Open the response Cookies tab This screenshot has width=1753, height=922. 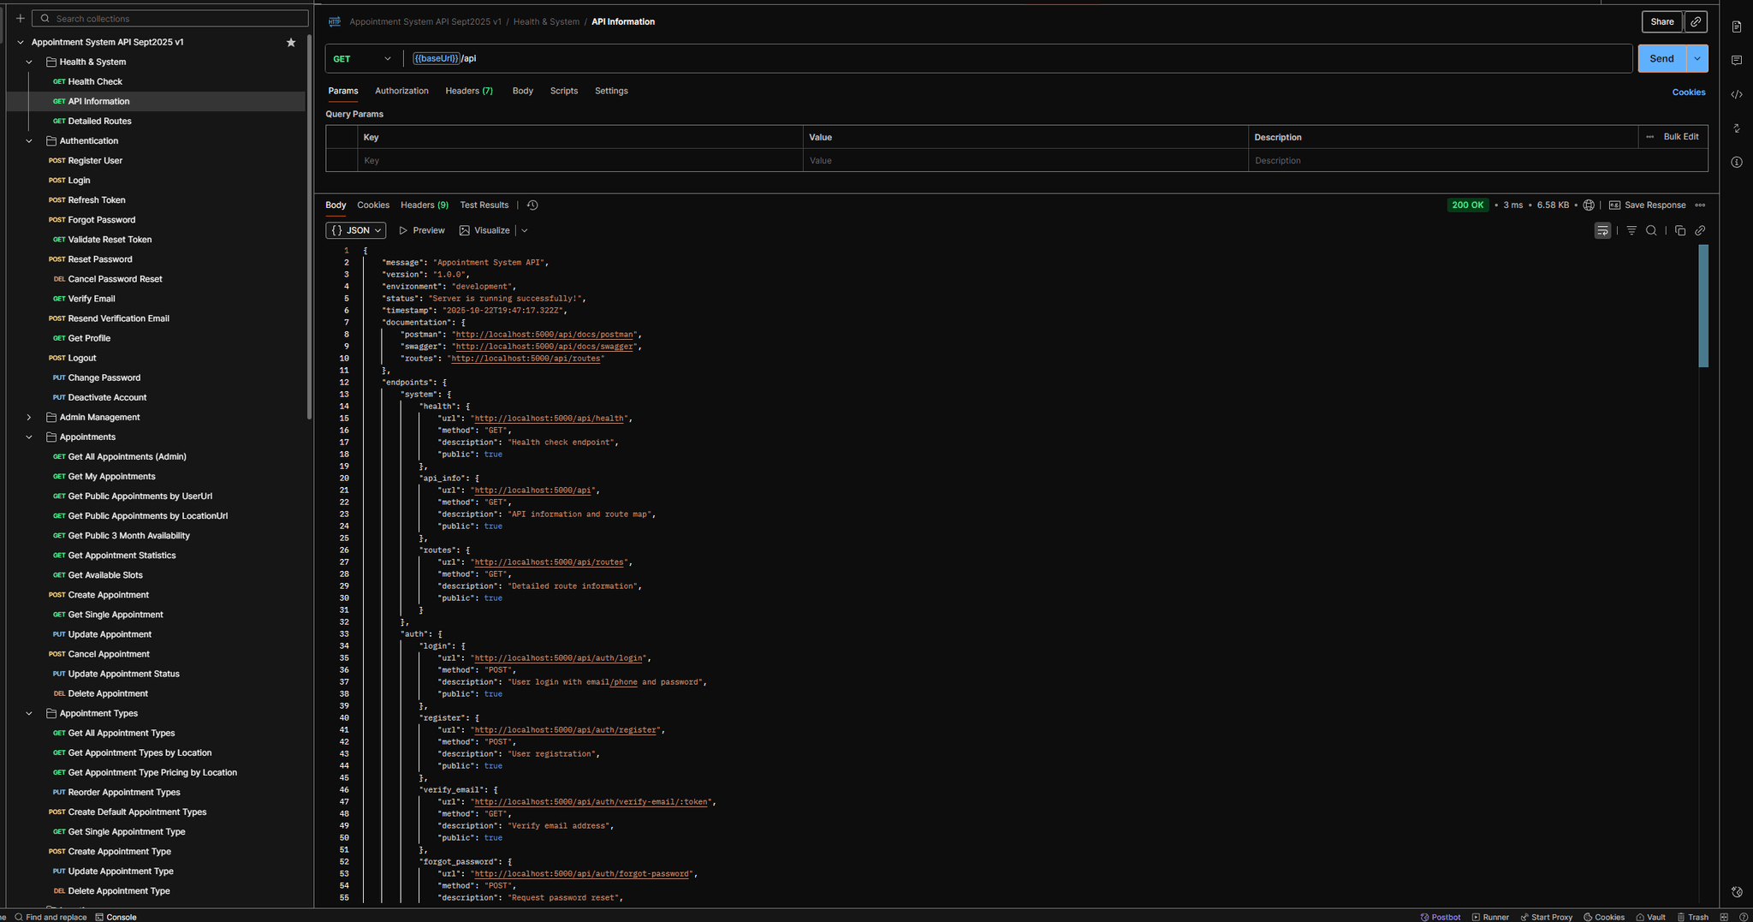coord(373,205)
